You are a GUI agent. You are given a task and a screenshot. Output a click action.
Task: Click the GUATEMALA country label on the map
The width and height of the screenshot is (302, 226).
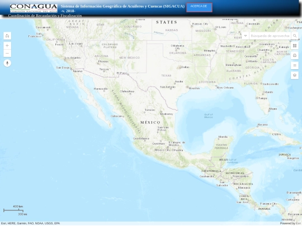coord(211,171)
